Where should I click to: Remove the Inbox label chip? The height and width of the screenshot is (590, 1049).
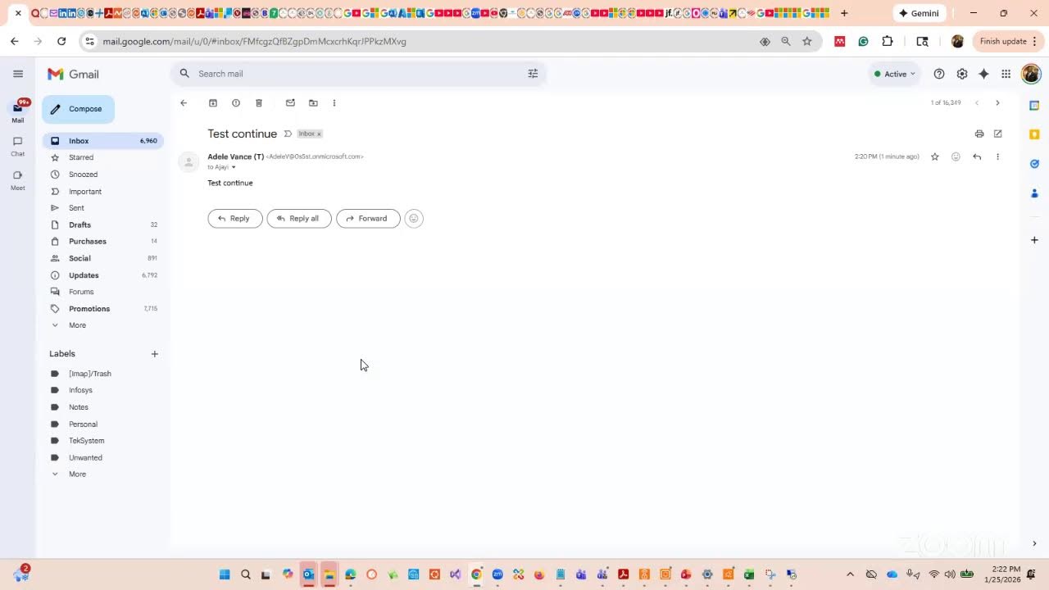pos(320,134)
